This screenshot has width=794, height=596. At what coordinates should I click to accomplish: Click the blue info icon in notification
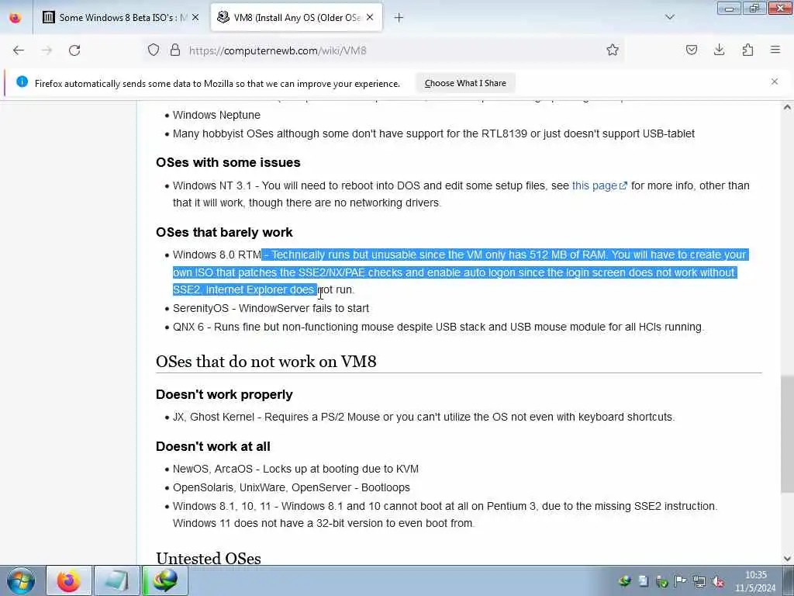tap(22, 81)
